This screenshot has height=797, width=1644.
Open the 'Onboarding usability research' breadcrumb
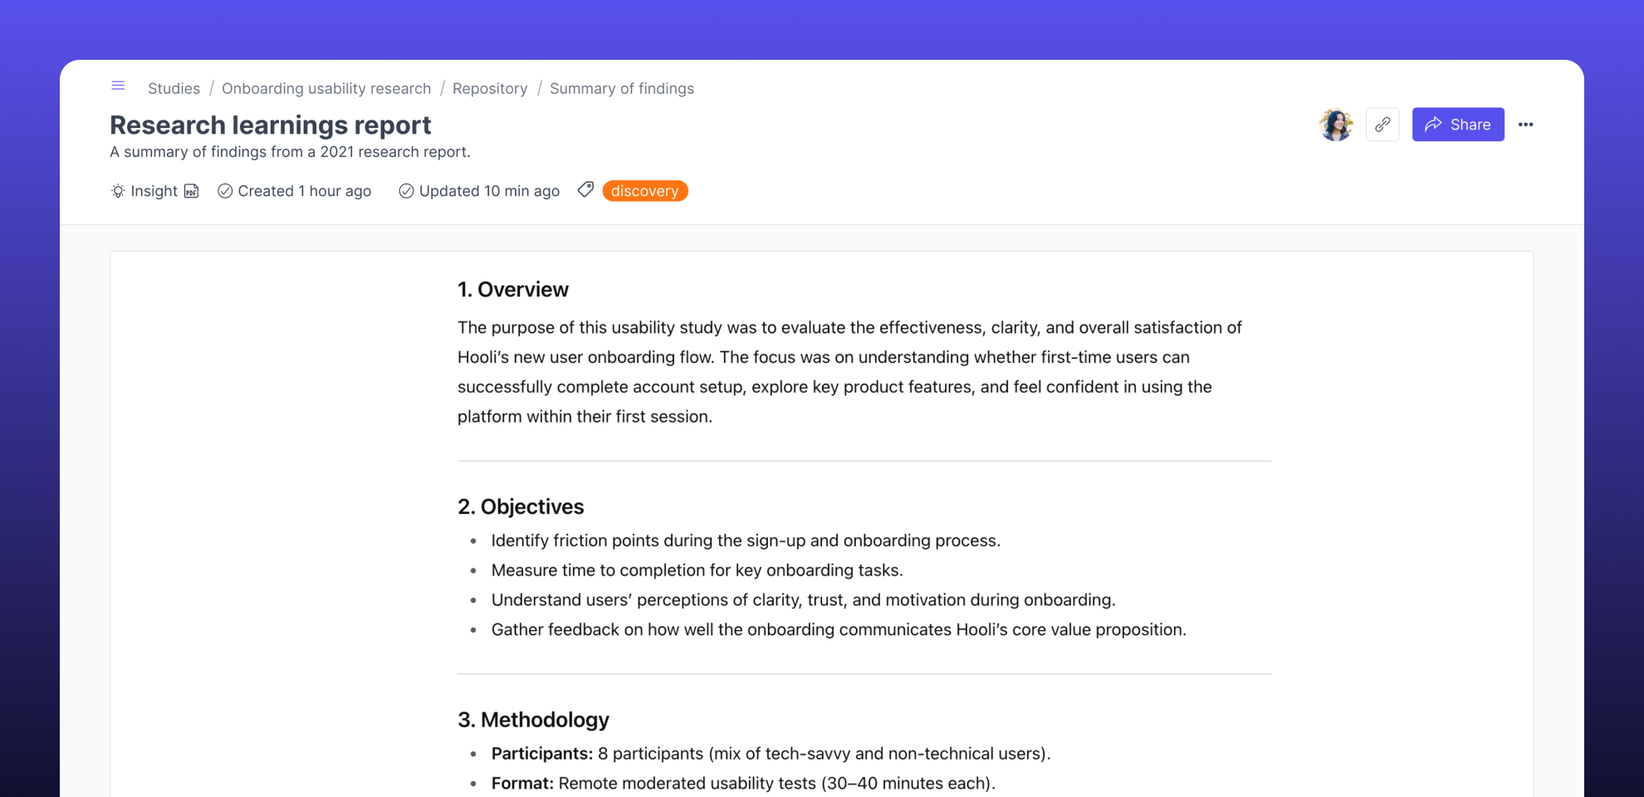326,88
